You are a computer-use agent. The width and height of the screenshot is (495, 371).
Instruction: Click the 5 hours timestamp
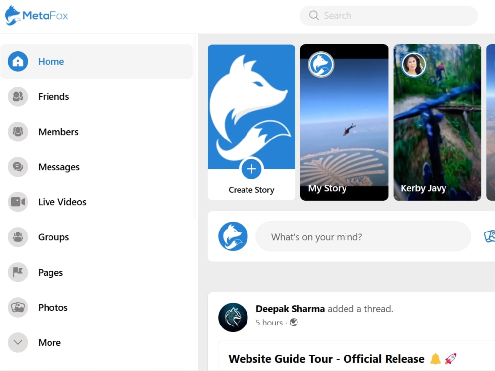pos(269,323)
